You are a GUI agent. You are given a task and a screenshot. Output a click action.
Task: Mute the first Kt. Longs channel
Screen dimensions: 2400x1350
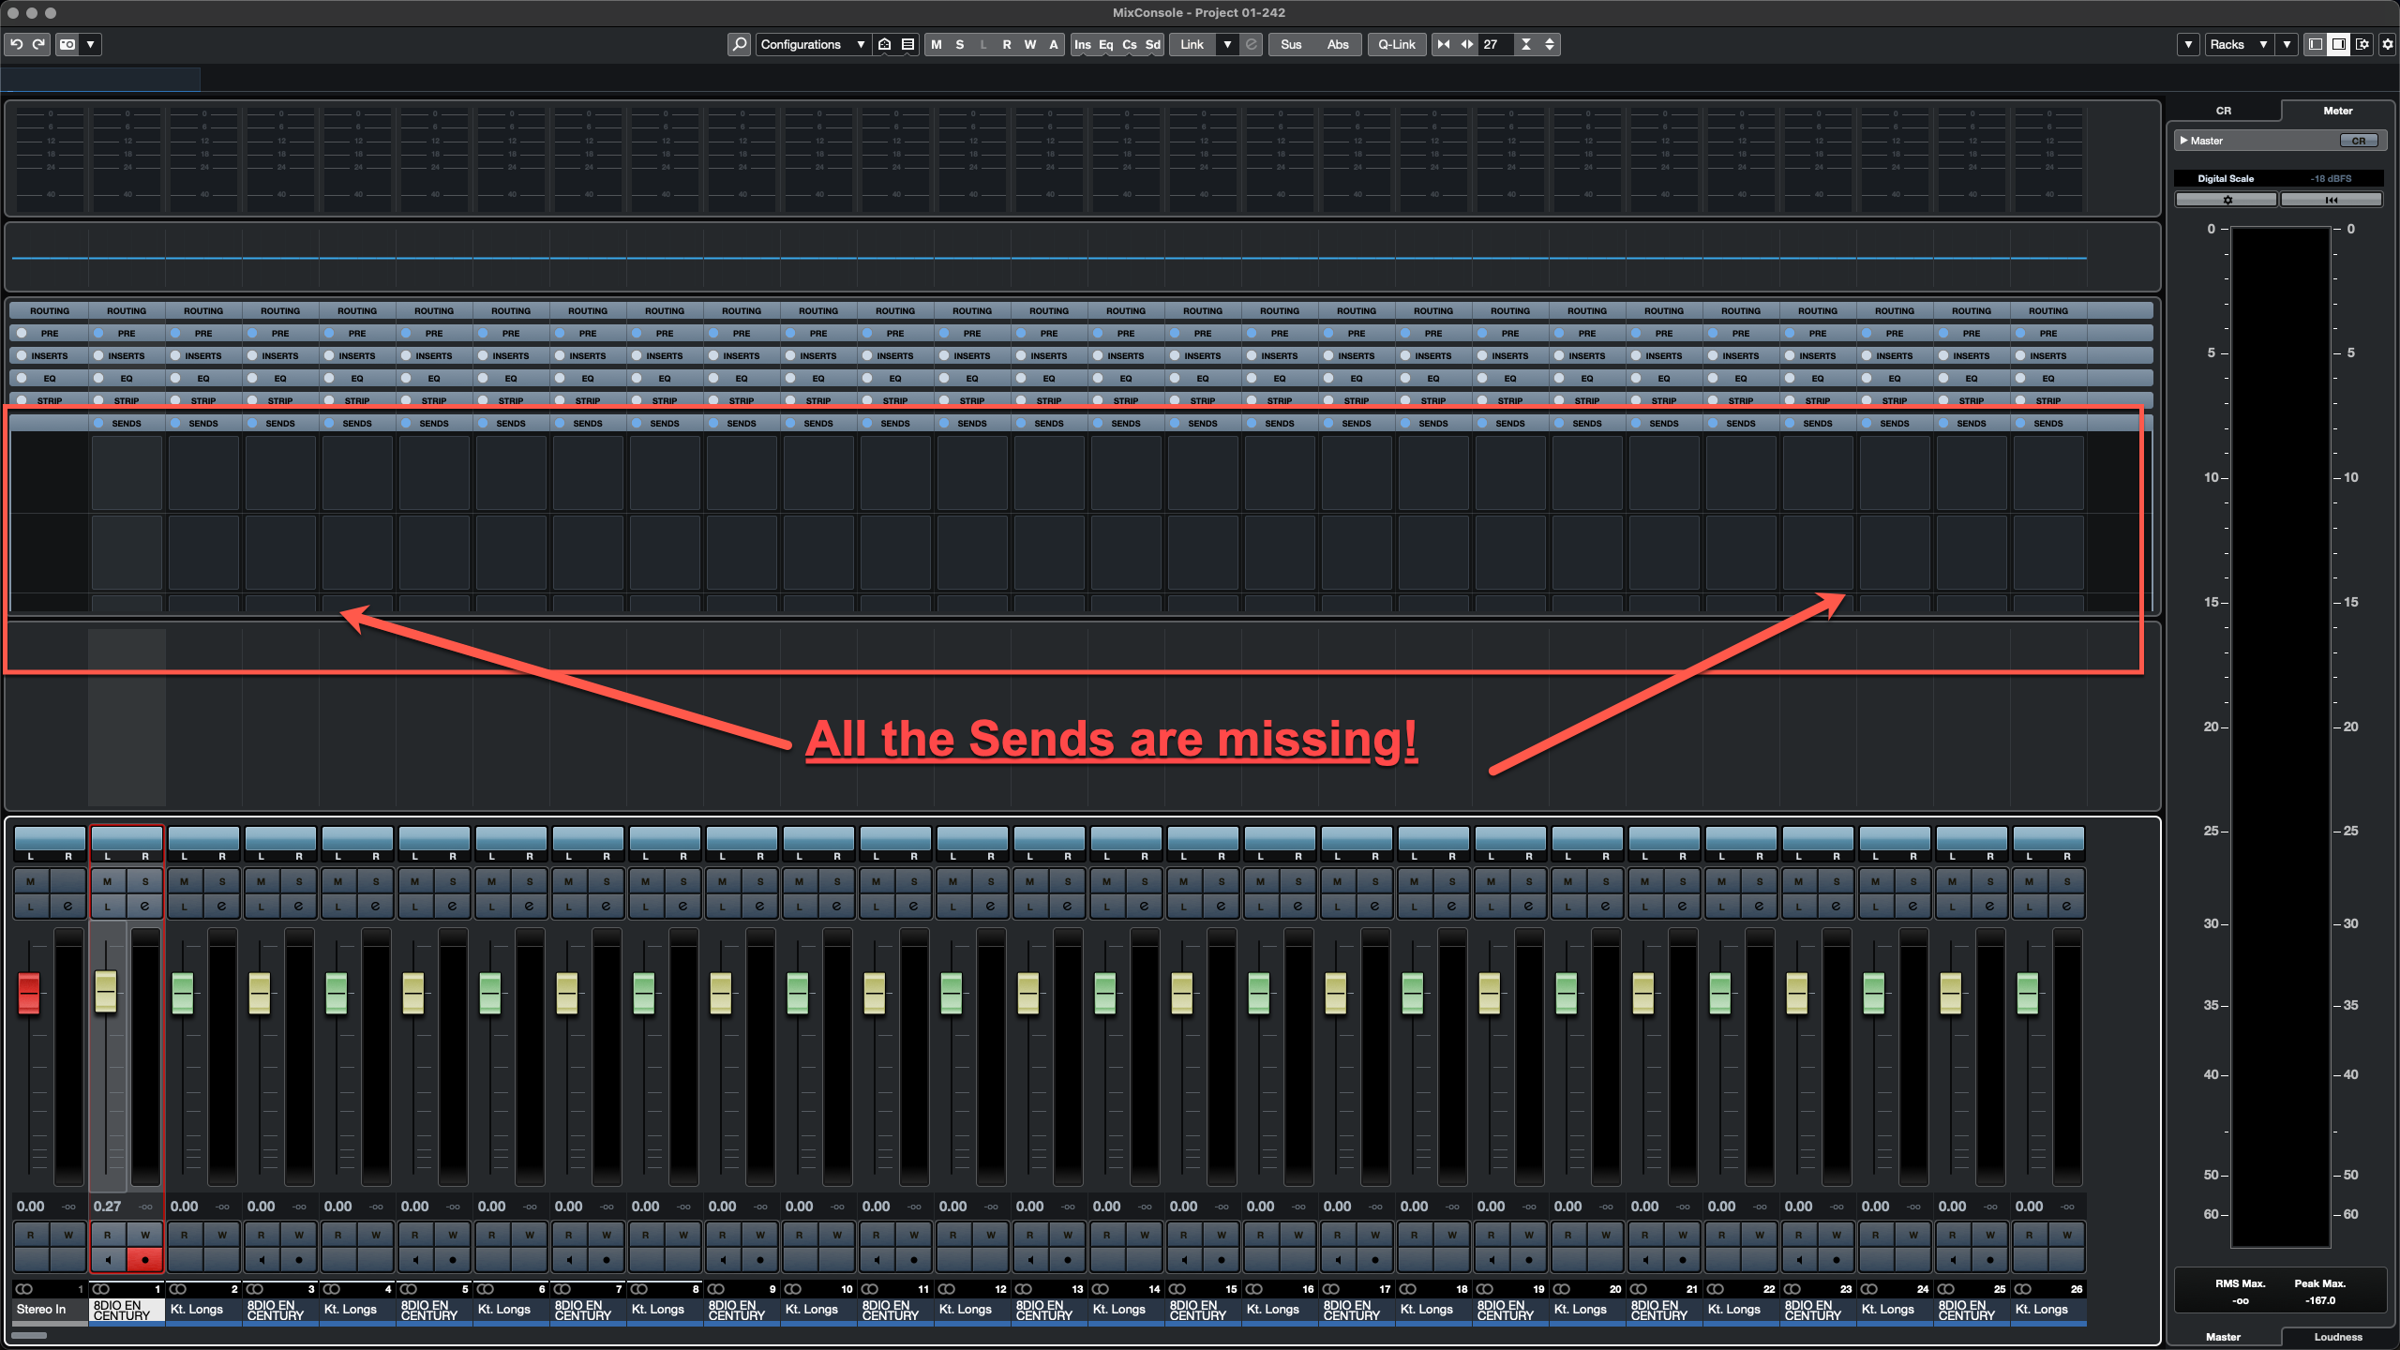[185, 881]
